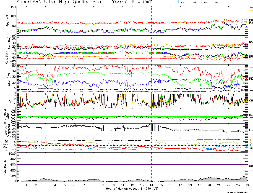253x193 pixels.
Task: Click the Latitude (degrees) axis label
Action: (x=5, y=130)
